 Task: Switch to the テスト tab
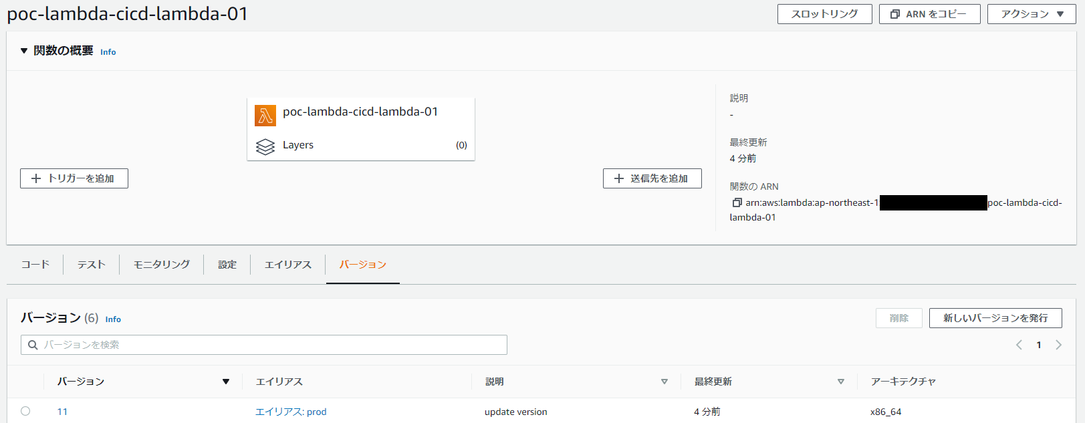click(x=92, y=265)
